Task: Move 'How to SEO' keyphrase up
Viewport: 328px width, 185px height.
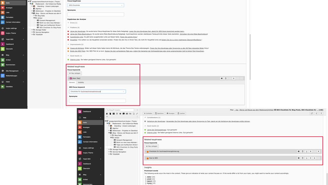Action: coord(315,158)
